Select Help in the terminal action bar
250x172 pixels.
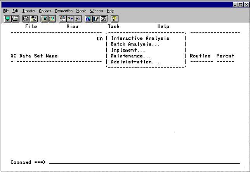pos(163,26)
